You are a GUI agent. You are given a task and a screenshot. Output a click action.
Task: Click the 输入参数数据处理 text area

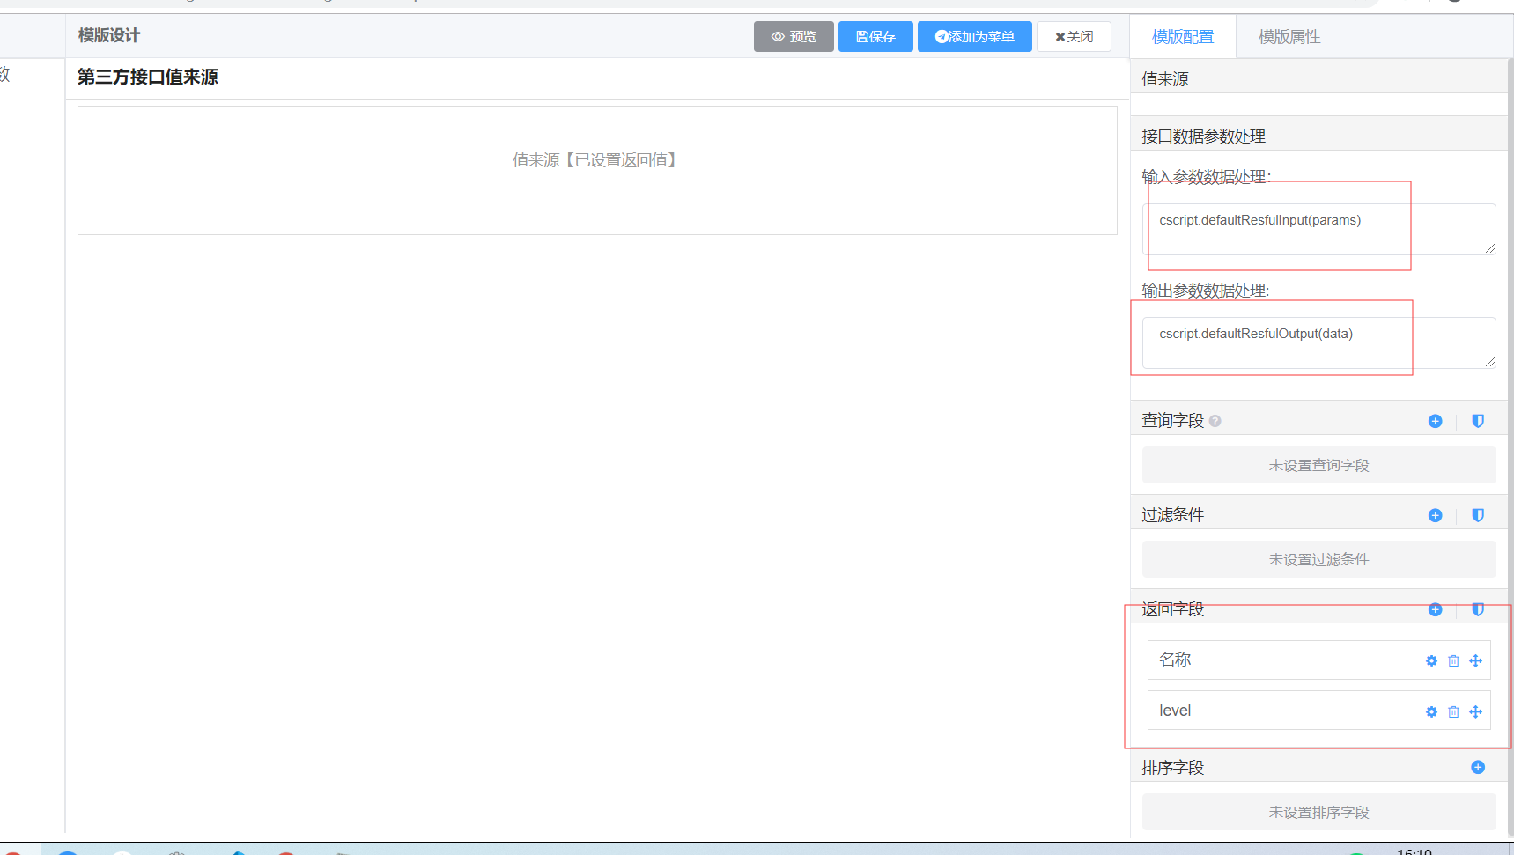pyautogui.click(x=1318, y=229)
